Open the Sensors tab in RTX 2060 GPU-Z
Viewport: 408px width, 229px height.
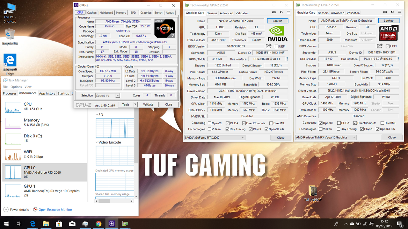click(x=212, y=13)
